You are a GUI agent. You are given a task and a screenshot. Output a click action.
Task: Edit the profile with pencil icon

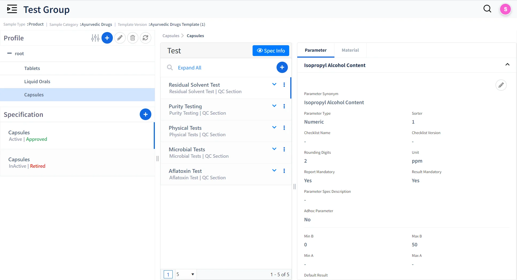120,38
